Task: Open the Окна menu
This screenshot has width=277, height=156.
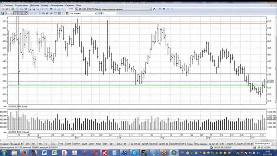Action: tap(79, 5)
